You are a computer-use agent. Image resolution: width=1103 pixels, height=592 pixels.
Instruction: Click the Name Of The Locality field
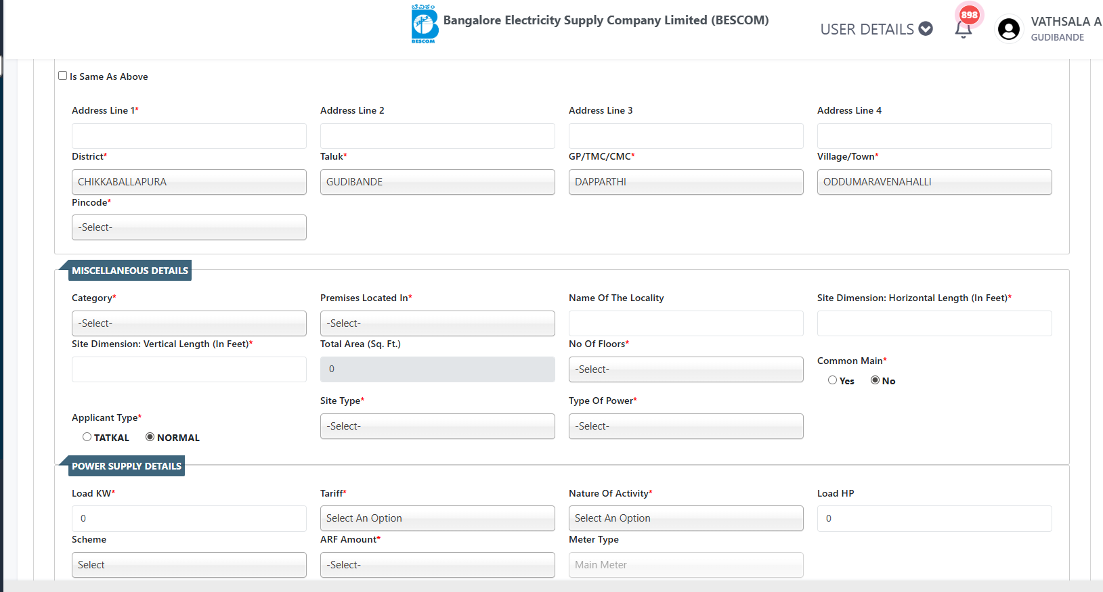click(x=686, y=323)
